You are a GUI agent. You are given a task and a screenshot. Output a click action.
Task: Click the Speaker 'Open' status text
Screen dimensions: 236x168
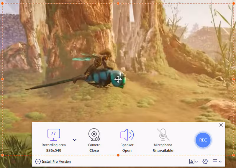[127, 150]
